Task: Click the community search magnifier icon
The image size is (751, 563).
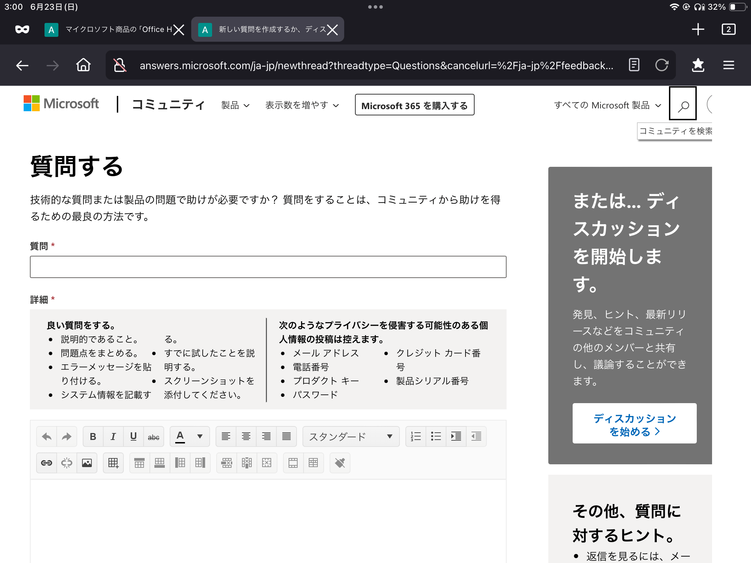Action: (x=683, y=104)
